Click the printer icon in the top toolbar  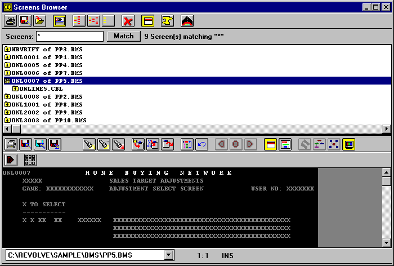[x=11, y=21]
